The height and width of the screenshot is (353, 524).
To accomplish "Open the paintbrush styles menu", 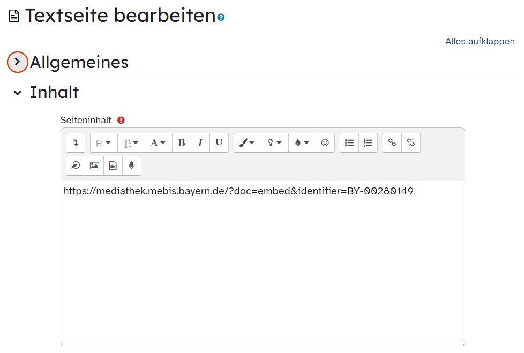I will click(248, 143).
